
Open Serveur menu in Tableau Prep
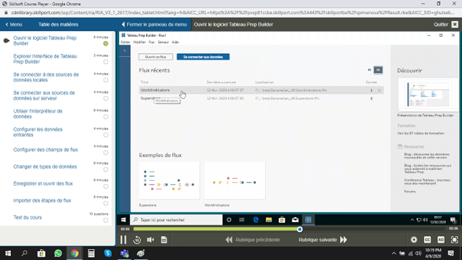point(163,42)
